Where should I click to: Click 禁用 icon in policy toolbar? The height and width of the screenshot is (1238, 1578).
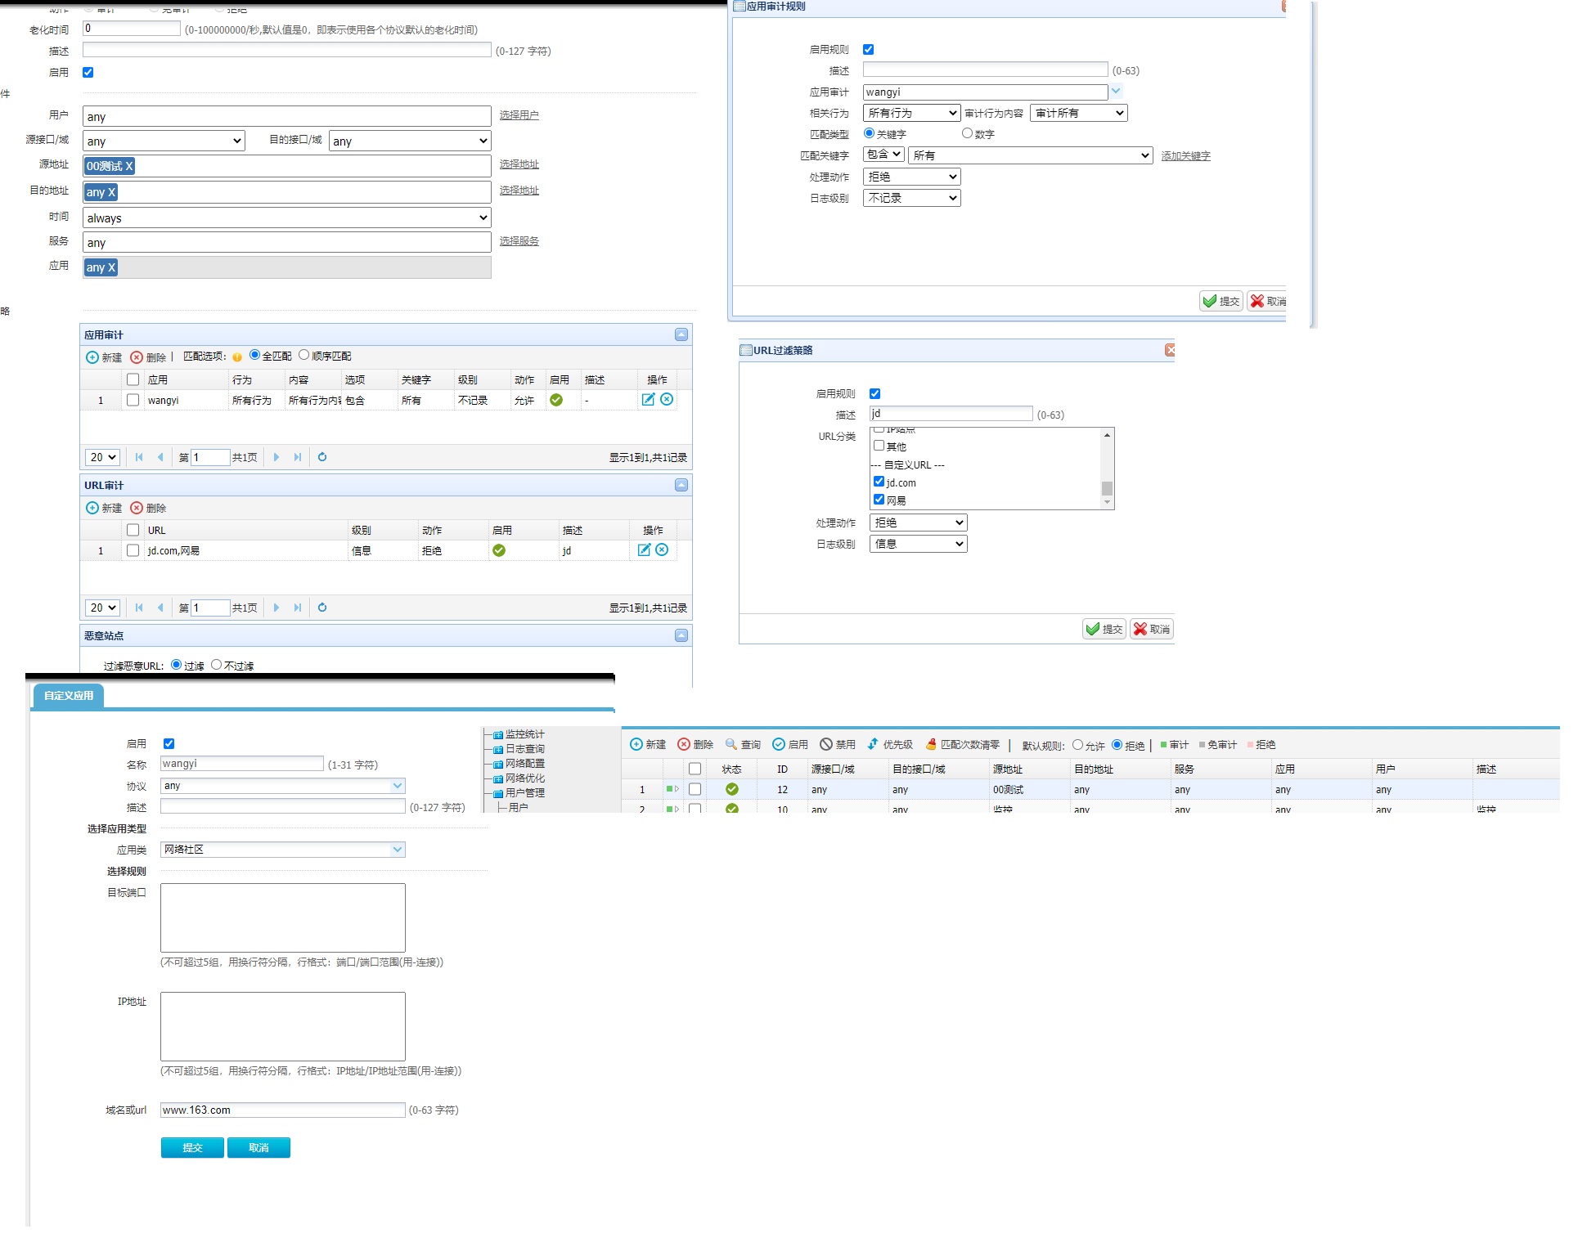click(826, 744)
